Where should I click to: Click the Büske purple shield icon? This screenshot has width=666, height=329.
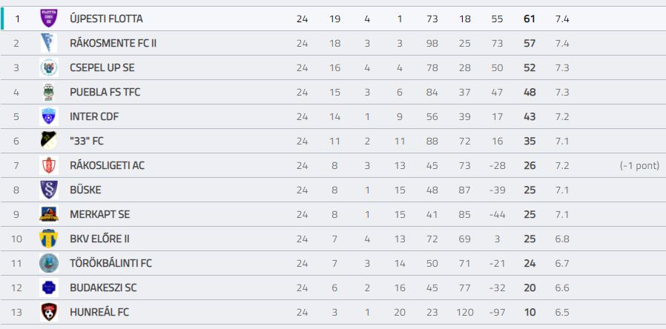49,190
